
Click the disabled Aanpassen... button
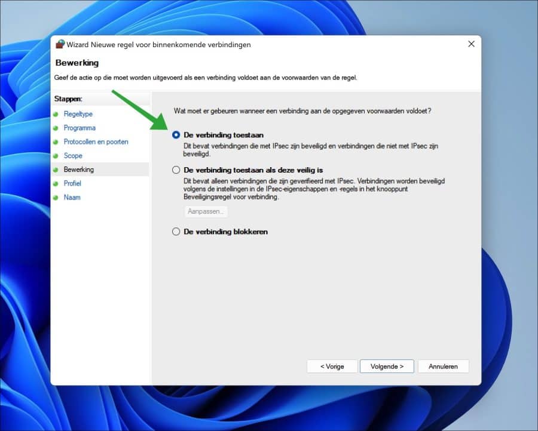tap(206, 211)
